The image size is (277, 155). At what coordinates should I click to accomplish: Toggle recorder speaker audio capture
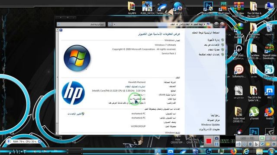click(238, 144)
